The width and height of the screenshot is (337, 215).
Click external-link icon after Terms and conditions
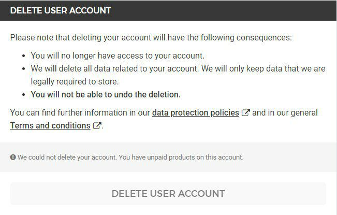pos(97,125)
